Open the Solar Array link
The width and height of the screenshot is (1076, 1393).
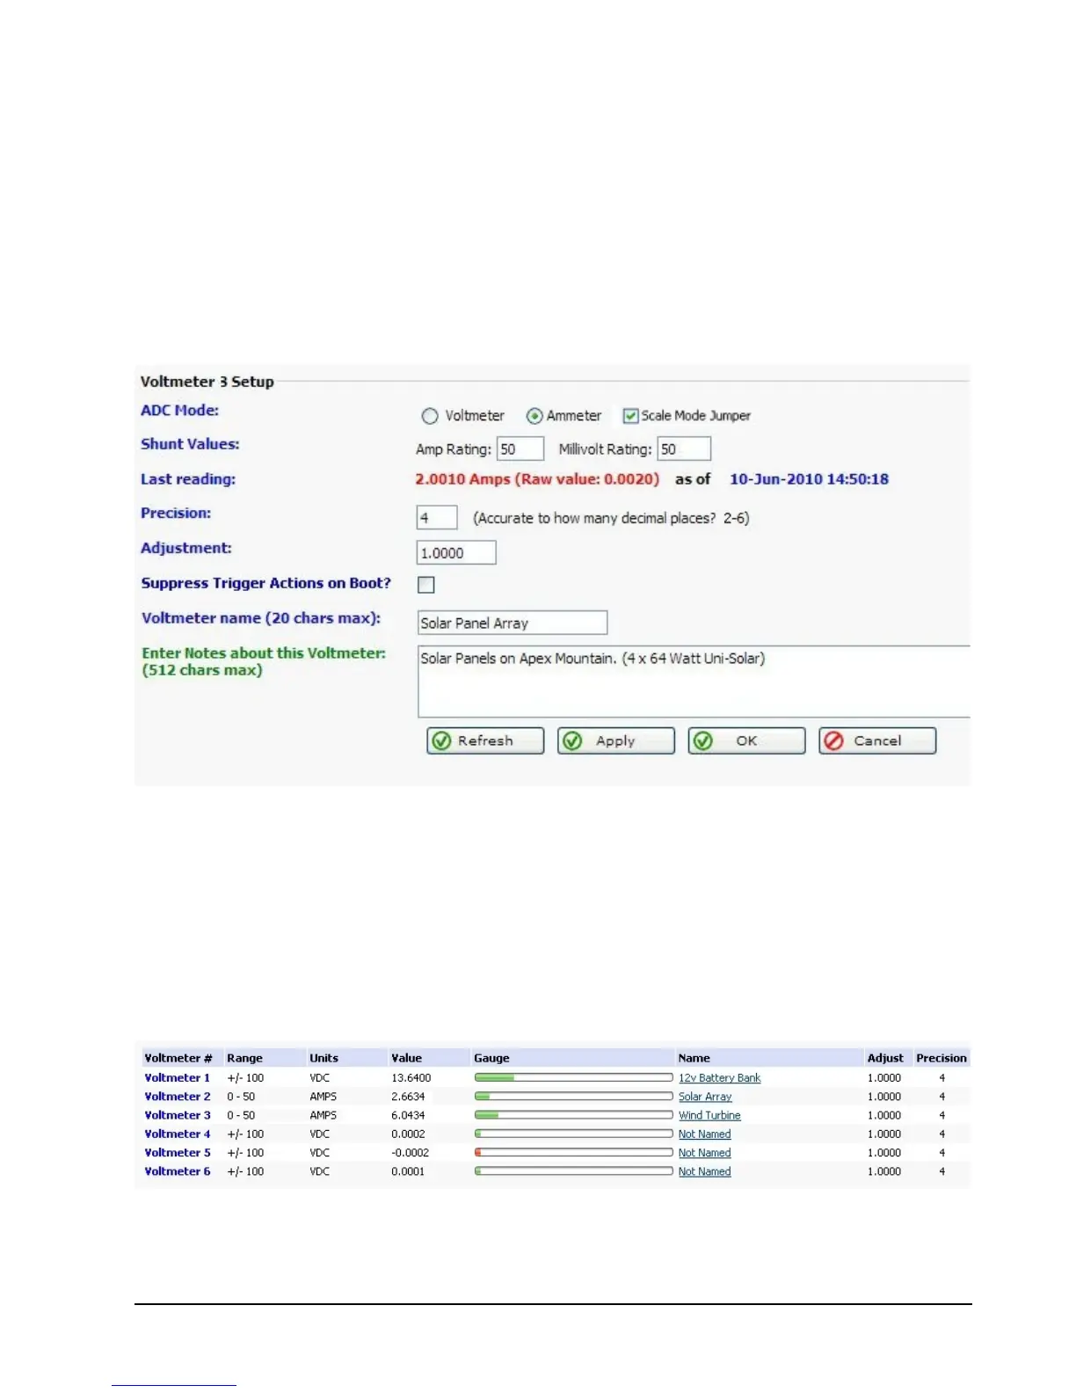[705, 1097]
